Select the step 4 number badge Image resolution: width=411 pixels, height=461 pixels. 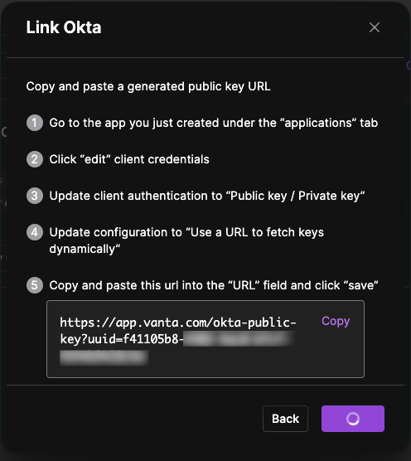pyautogui.click(x=35, y=232)
